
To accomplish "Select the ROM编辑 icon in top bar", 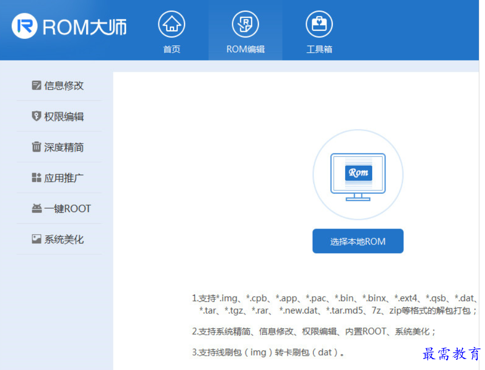I will coord(246,24).
